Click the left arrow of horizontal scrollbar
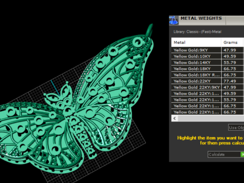 coord(175,118)
